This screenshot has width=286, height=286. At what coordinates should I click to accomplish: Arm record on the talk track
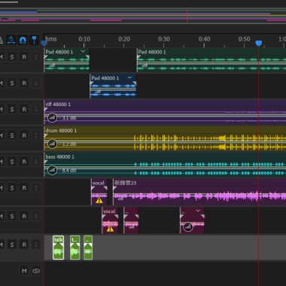coord(24,245)
